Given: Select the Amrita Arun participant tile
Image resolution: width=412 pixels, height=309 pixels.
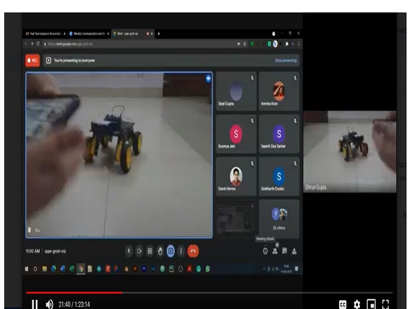Looking at the screenshot, I should (x=279, y=91).
